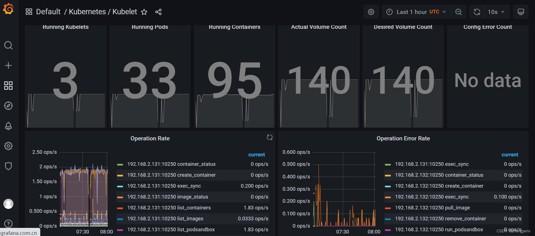Toggle 192.168.2.132:10250 run_podsandbox series

[439, 230]
